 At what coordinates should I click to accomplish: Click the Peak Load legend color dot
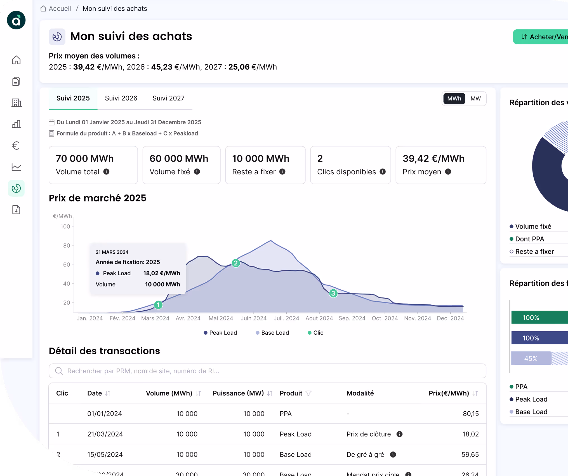206,333
